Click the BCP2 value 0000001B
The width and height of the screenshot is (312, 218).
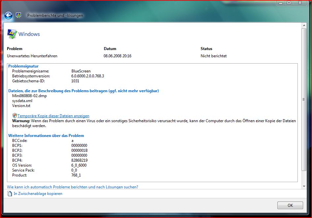pyautogui.click(x=79, y=150)
